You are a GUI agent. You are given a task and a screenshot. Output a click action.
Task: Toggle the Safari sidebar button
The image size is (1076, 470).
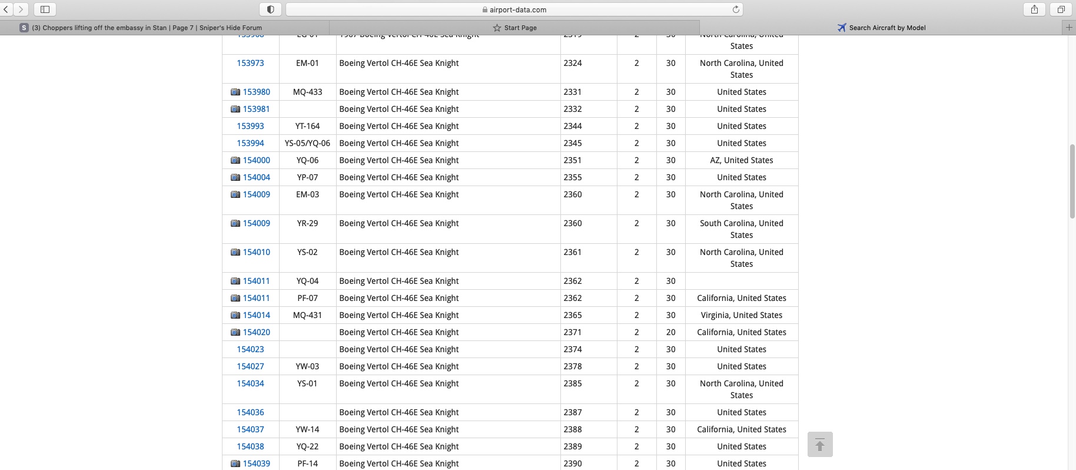click(x=45, y=9)
